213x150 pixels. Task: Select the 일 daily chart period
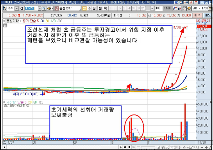(x=84, y=9)
